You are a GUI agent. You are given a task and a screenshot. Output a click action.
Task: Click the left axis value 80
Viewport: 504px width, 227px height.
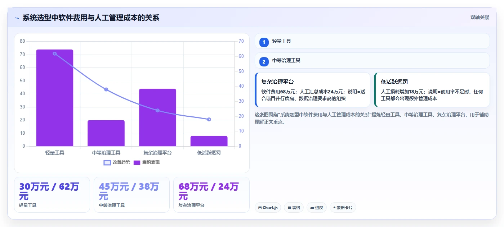pyautogui.click(x=22, y=41)
